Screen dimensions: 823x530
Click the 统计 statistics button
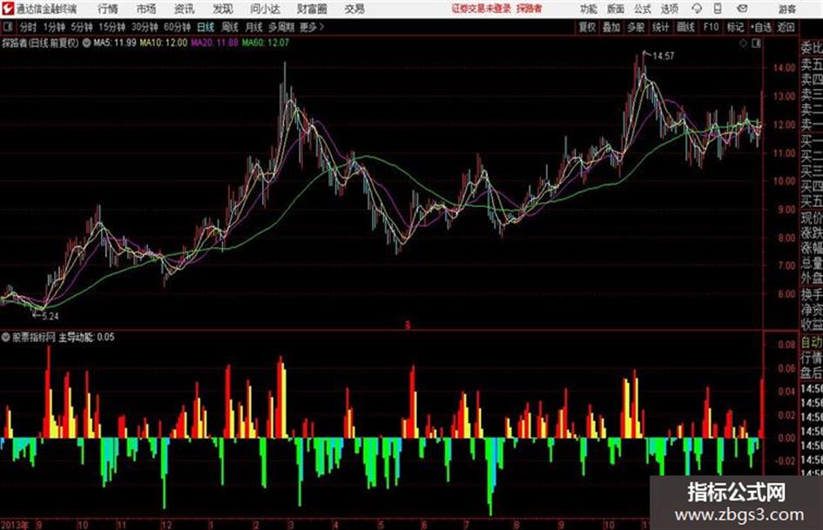pos(660,27)
